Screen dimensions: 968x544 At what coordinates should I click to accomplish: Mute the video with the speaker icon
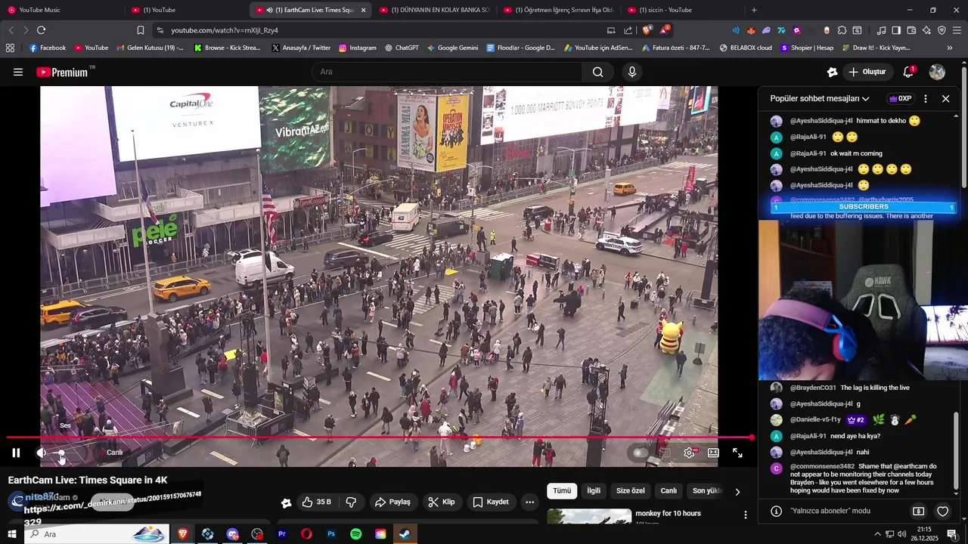pos(41,453)
